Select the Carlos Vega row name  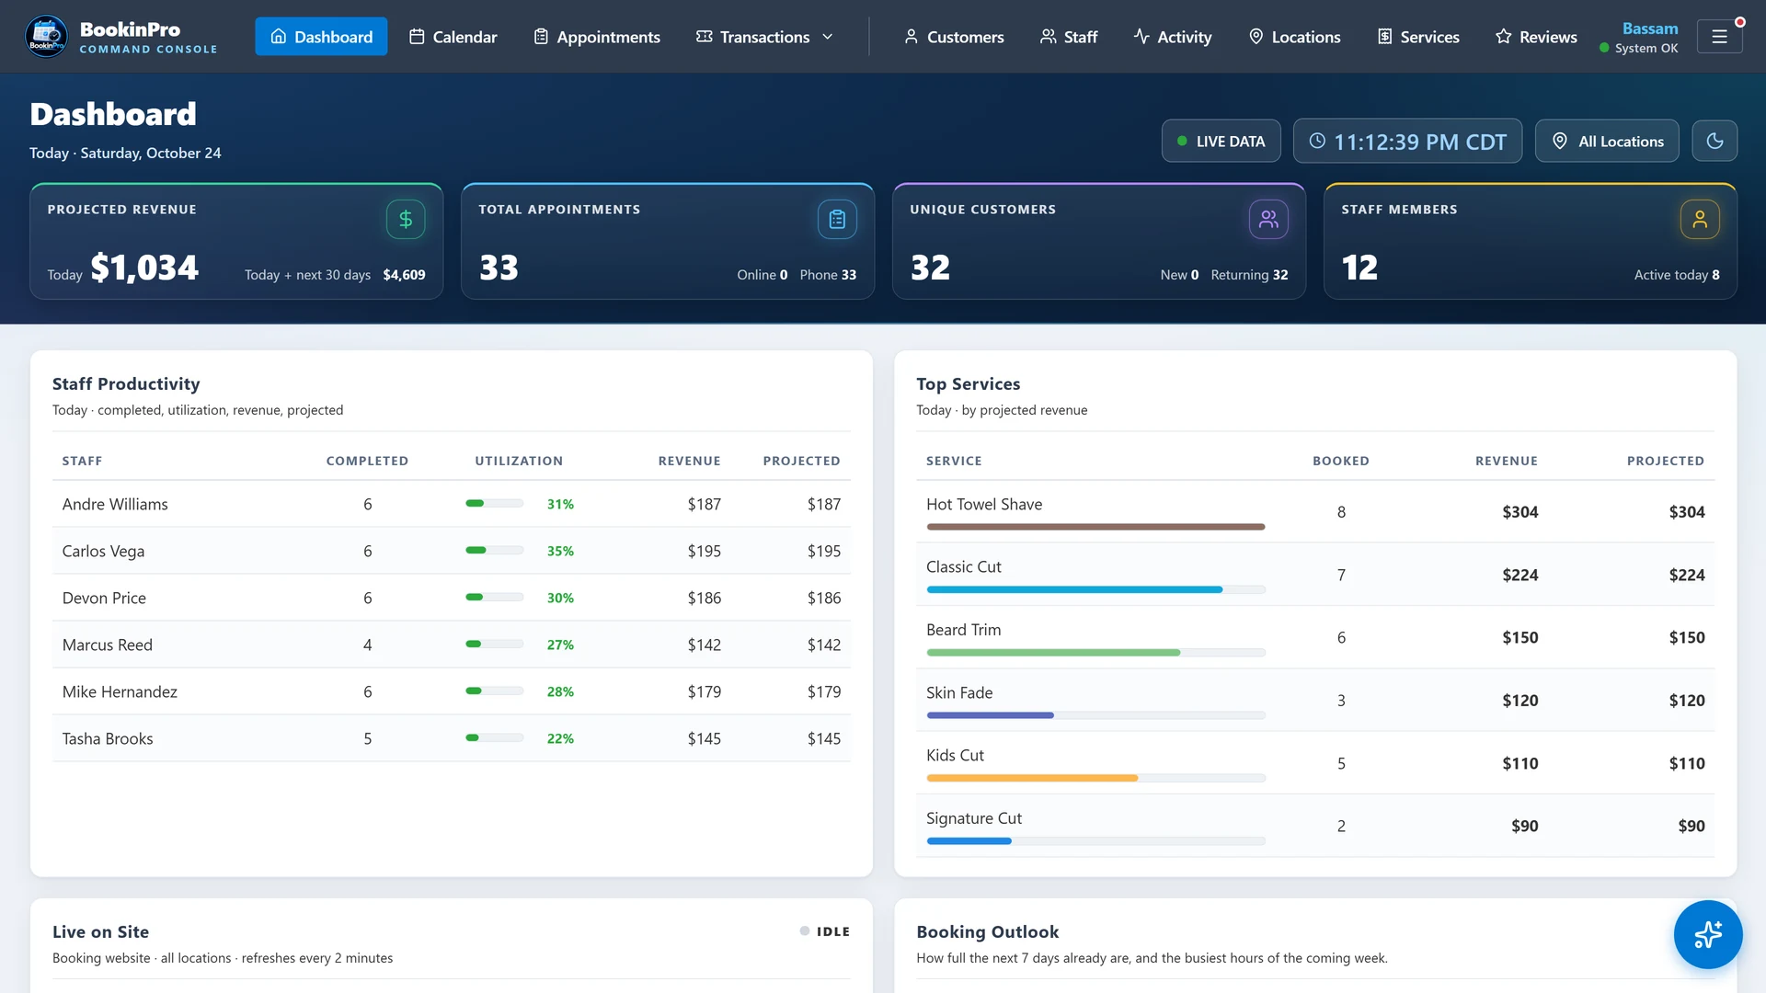tap(103, 551)
